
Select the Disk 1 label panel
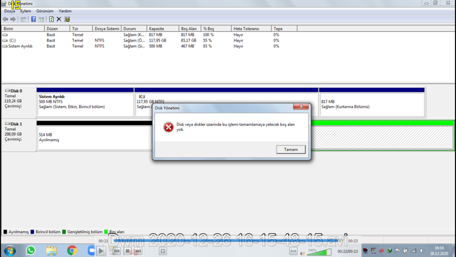coord(19,135)
